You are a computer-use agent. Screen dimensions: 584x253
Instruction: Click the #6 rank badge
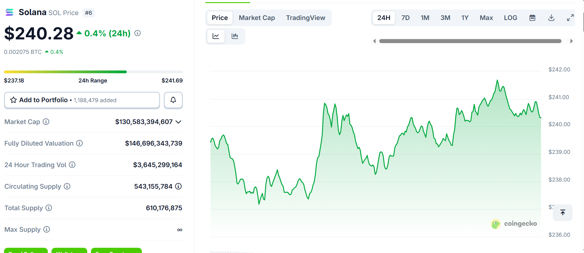click(88, 13)
